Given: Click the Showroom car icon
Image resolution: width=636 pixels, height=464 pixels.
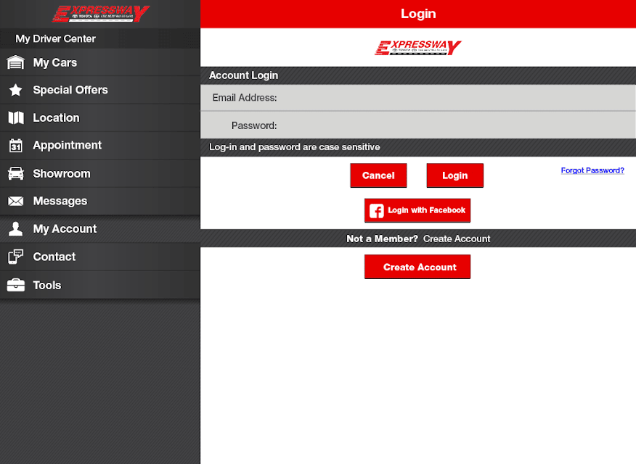Looking at the screenshot, I should pyautogui.click(x=16, y=173).
